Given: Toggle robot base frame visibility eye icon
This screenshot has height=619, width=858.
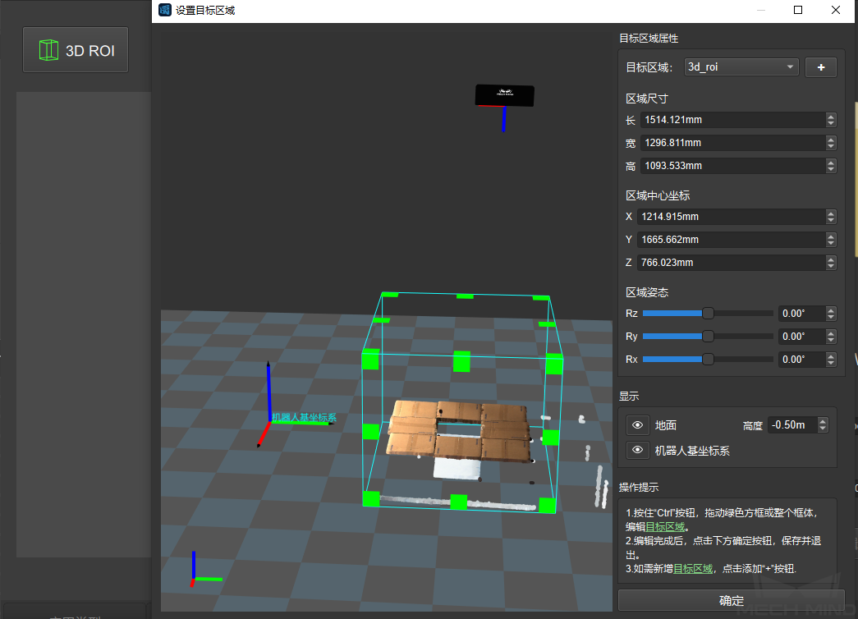Looking at the screenshot, I should coord(637,450).
